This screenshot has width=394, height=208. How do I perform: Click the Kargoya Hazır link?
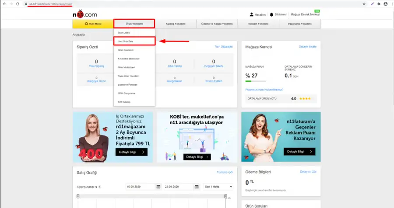(x=96, y=81)
